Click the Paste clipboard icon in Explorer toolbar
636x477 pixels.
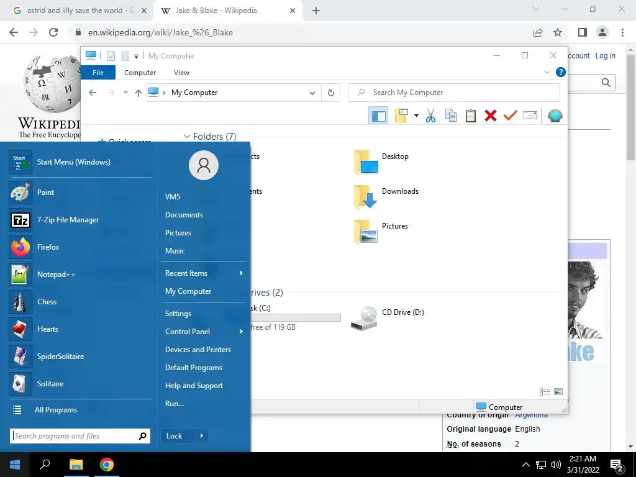click(x=471, y=116)
